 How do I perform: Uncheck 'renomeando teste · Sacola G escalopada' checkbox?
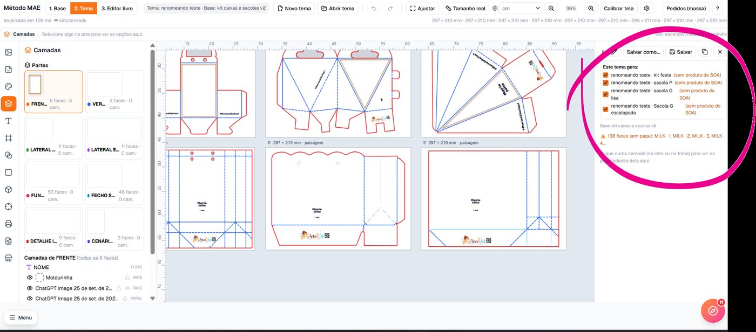click(606, 109)
